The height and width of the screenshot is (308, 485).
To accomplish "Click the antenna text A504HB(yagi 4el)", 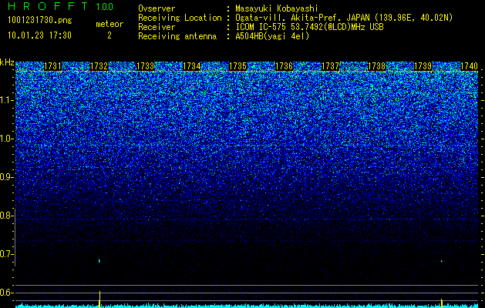I will [x=272, y=36].
